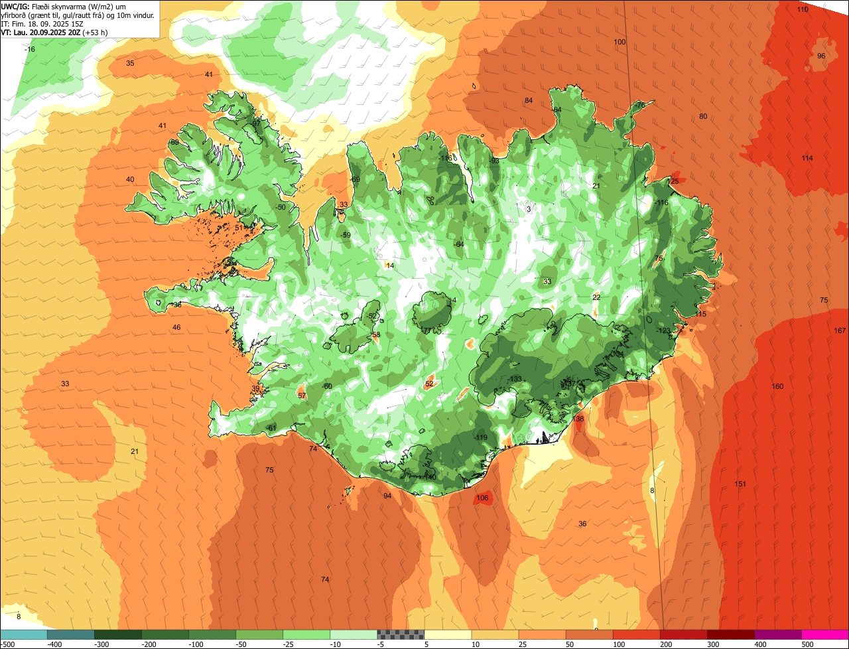Click the map value '-16'

click(x=29, y=50)
